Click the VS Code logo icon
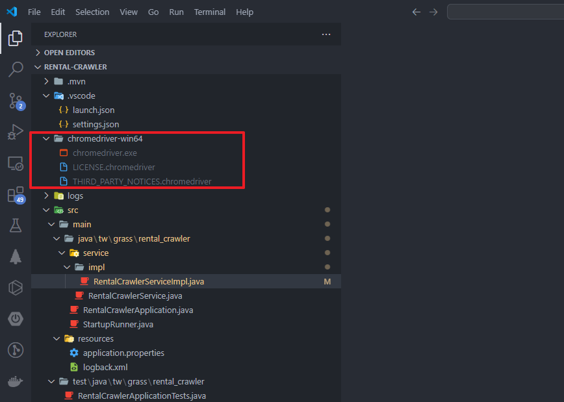 tap(12, 12)
